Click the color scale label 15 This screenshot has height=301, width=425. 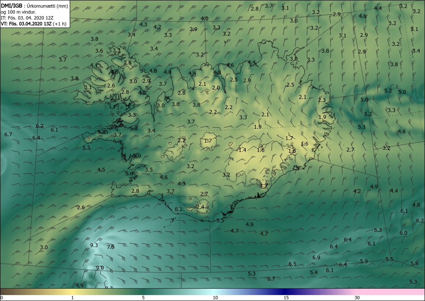(x=286, y=298)
